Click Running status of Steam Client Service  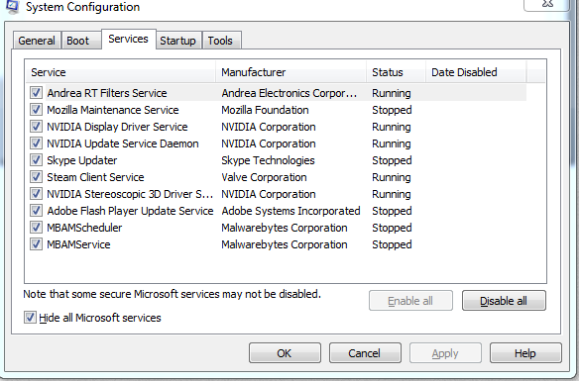coord(391,177)
